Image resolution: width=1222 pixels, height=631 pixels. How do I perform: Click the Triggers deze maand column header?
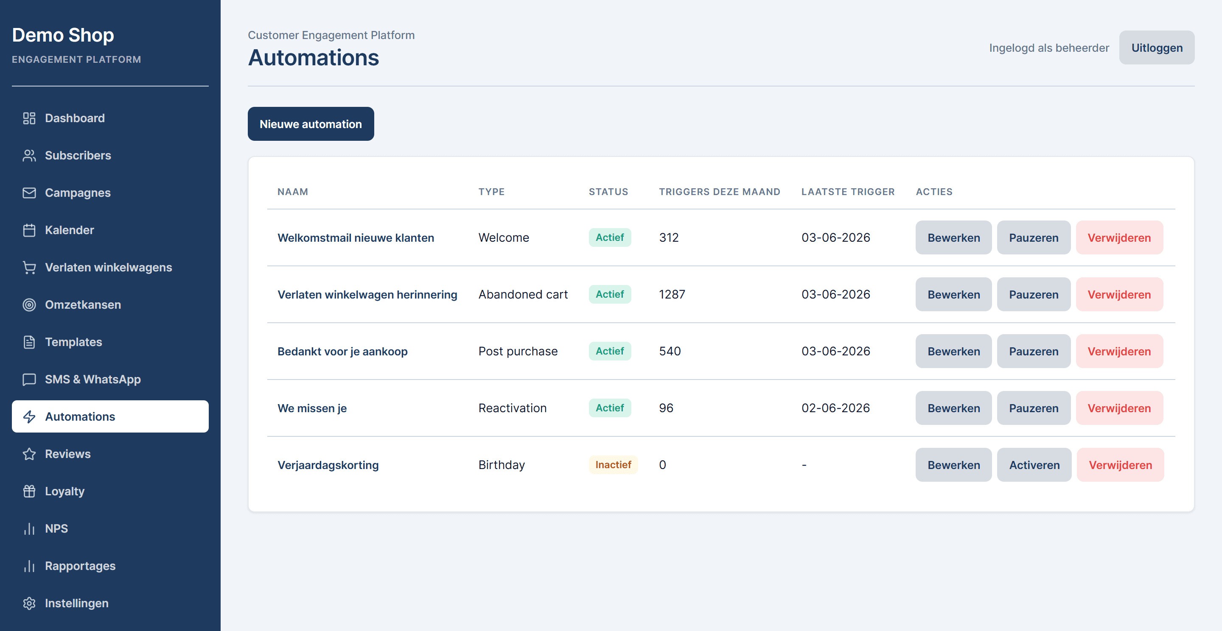pos(719,192)
